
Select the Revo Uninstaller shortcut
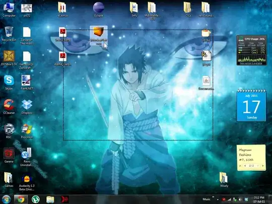point(27,157)
